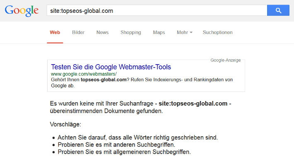Click the Google logo

[22, 11]
